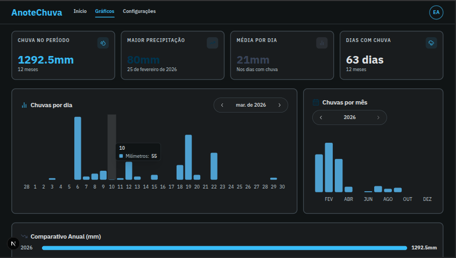Viewport: 456px width, 258px height.
Task: Click the first monthly bar before FEV
Action: 319,173
